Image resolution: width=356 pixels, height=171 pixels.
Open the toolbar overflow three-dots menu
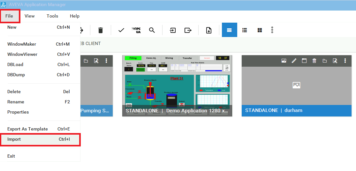[x=272, y=30]
